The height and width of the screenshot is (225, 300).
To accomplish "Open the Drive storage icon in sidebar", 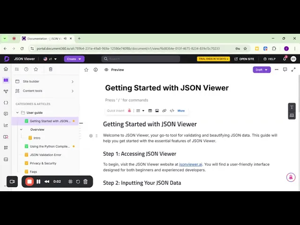I will pos(6,159).
